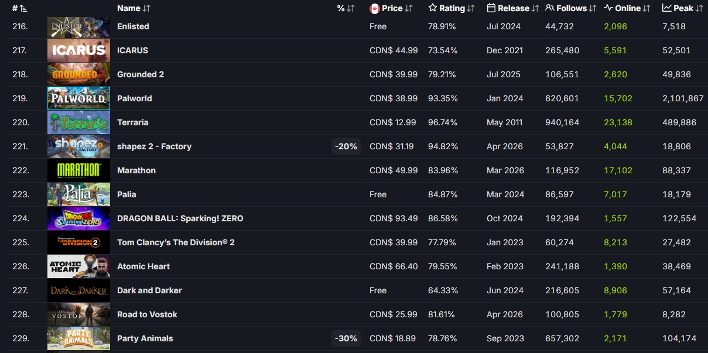Open the Grounded 2 game link
708x353 pixels.
141,74
